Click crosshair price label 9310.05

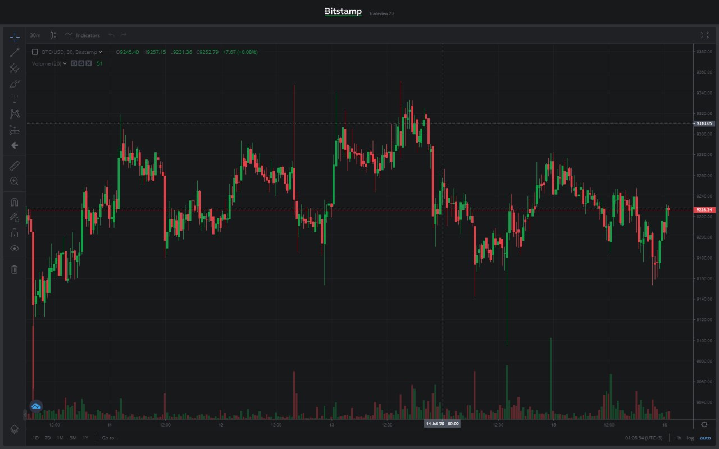tap(704, 123)
